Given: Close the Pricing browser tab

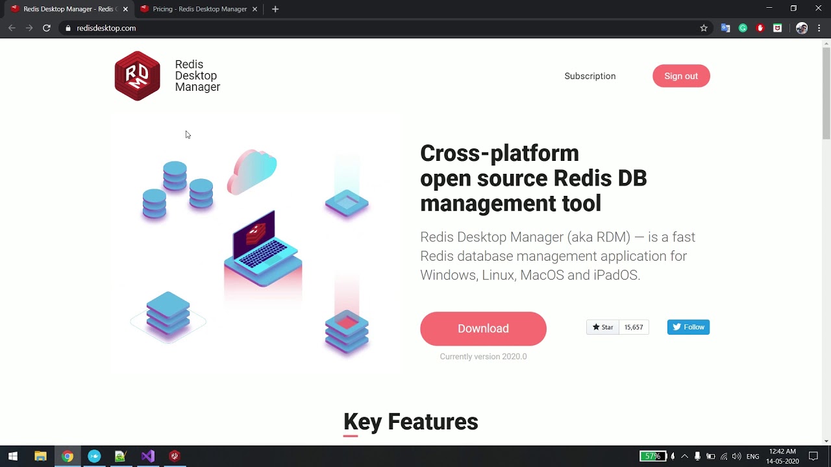Looking at the screenshot, I should (254, 9).
